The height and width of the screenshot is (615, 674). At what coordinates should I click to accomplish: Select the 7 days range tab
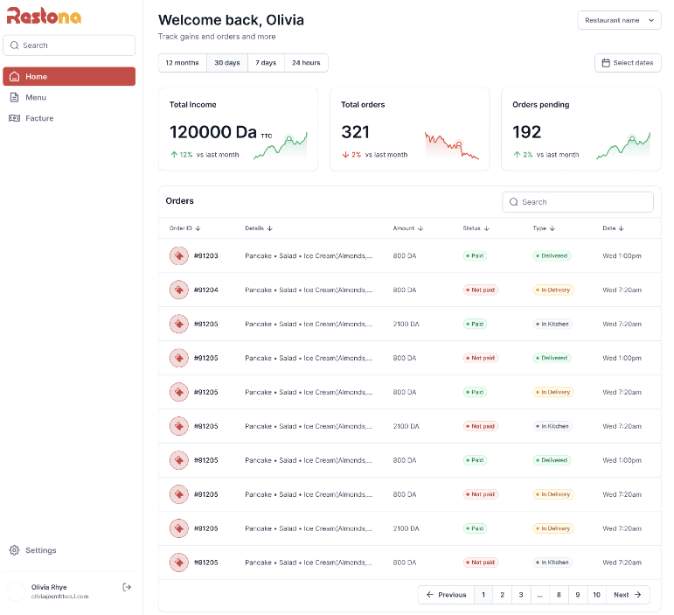pos(266,63)
